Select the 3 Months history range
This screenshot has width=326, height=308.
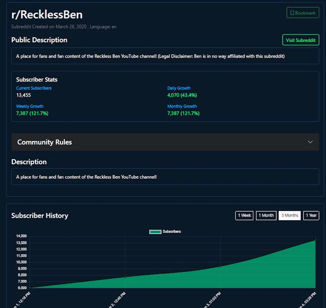[x=290, y=215]
